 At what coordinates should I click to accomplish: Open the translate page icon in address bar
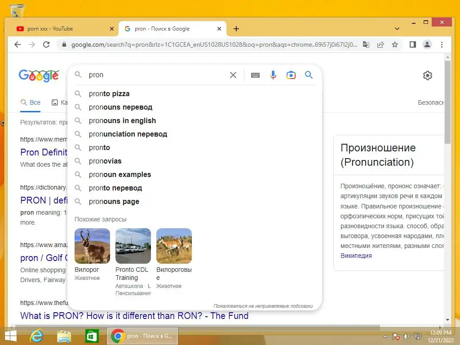coord(366,44)
